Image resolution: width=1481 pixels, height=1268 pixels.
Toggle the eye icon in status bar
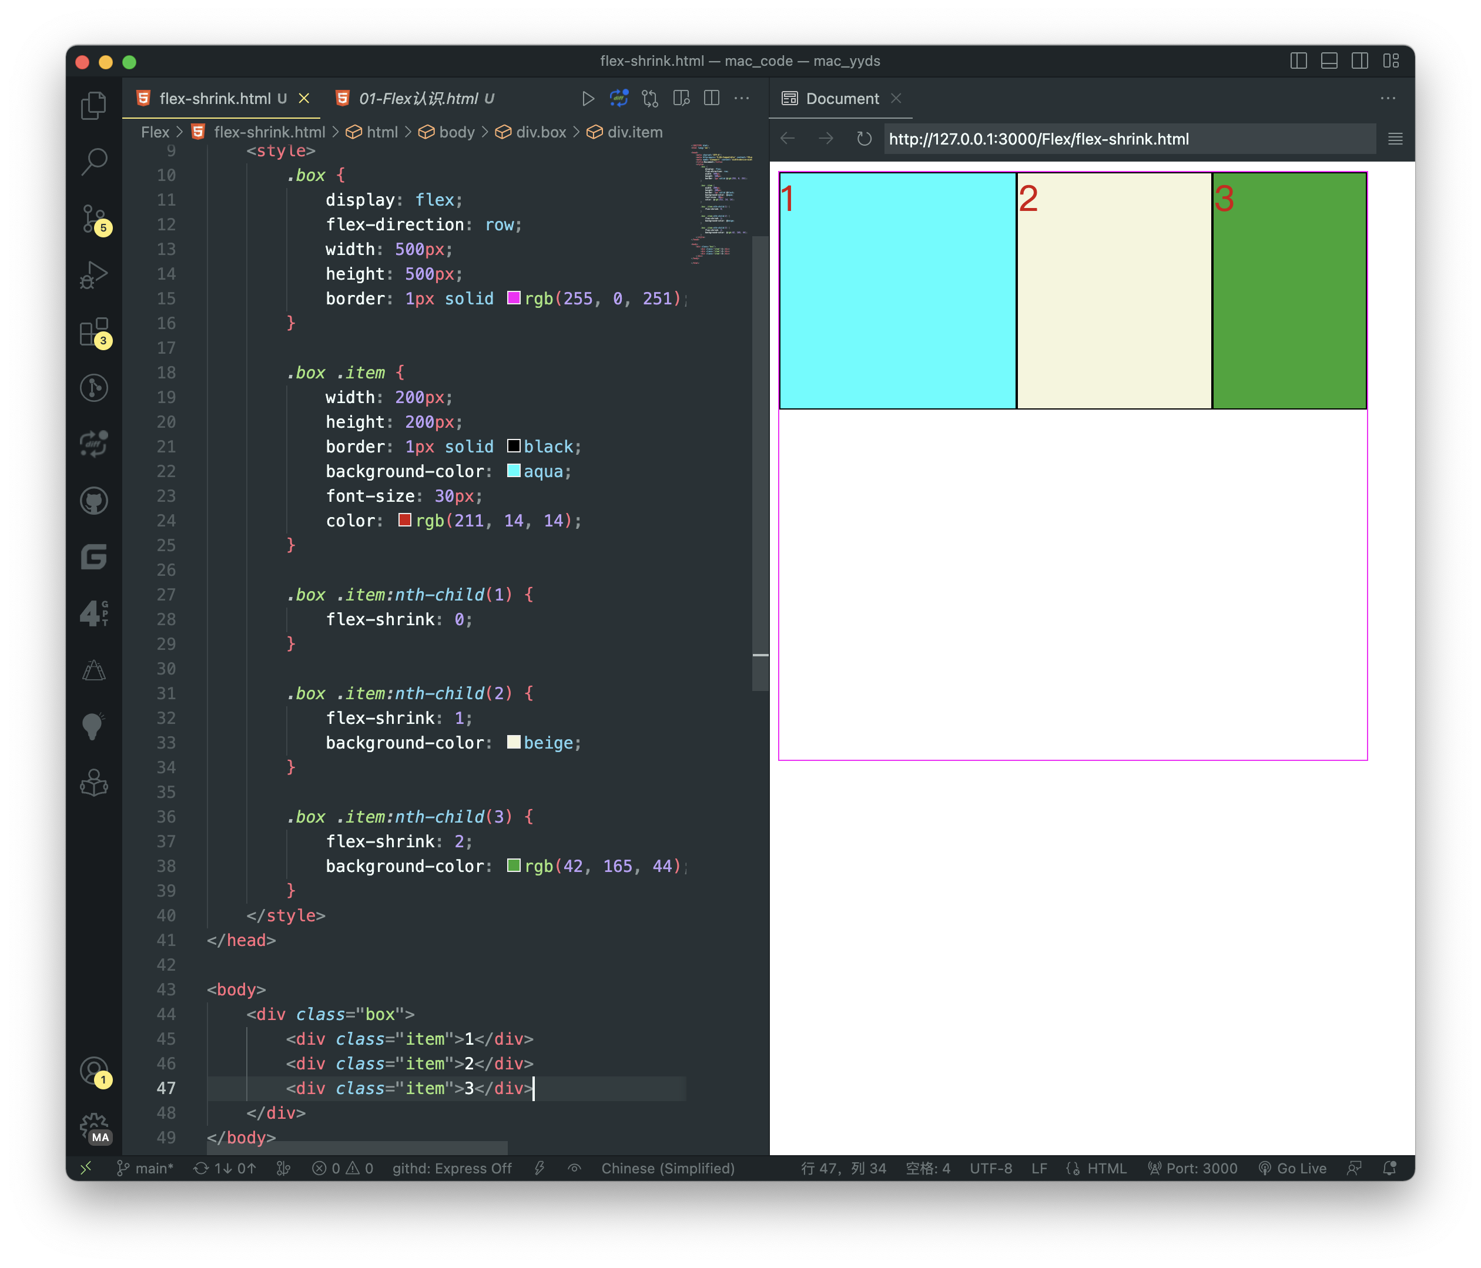tap(574, 1168)
